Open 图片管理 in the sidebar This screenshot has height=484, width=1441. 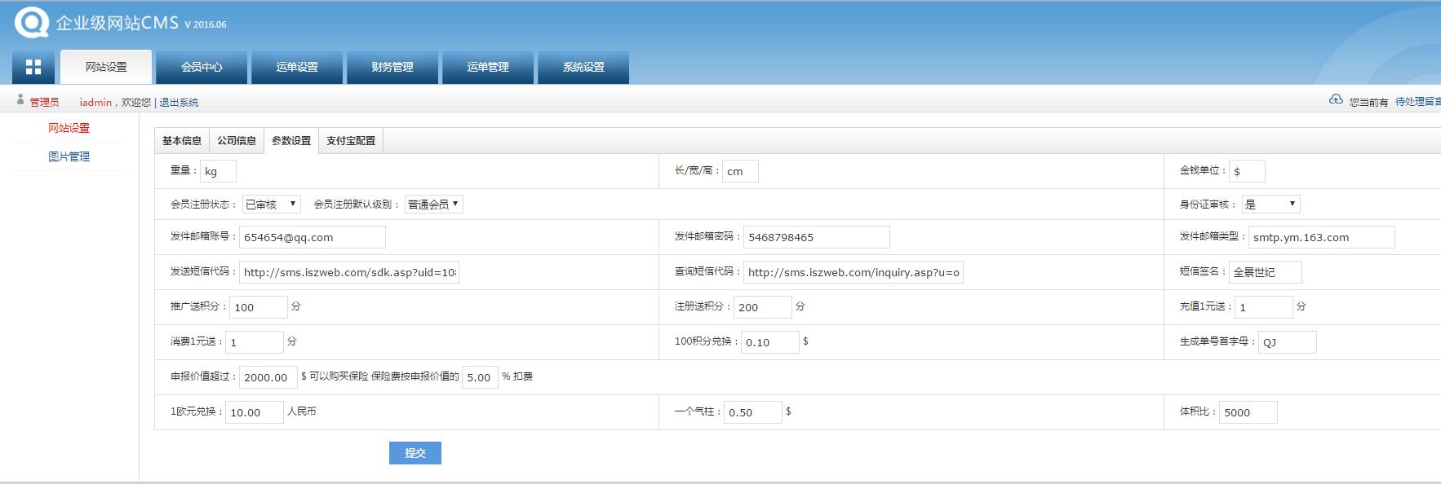69,156
